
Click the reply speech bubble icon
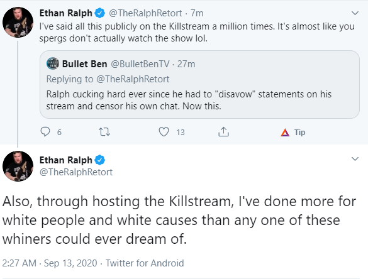tap(45, 132)
